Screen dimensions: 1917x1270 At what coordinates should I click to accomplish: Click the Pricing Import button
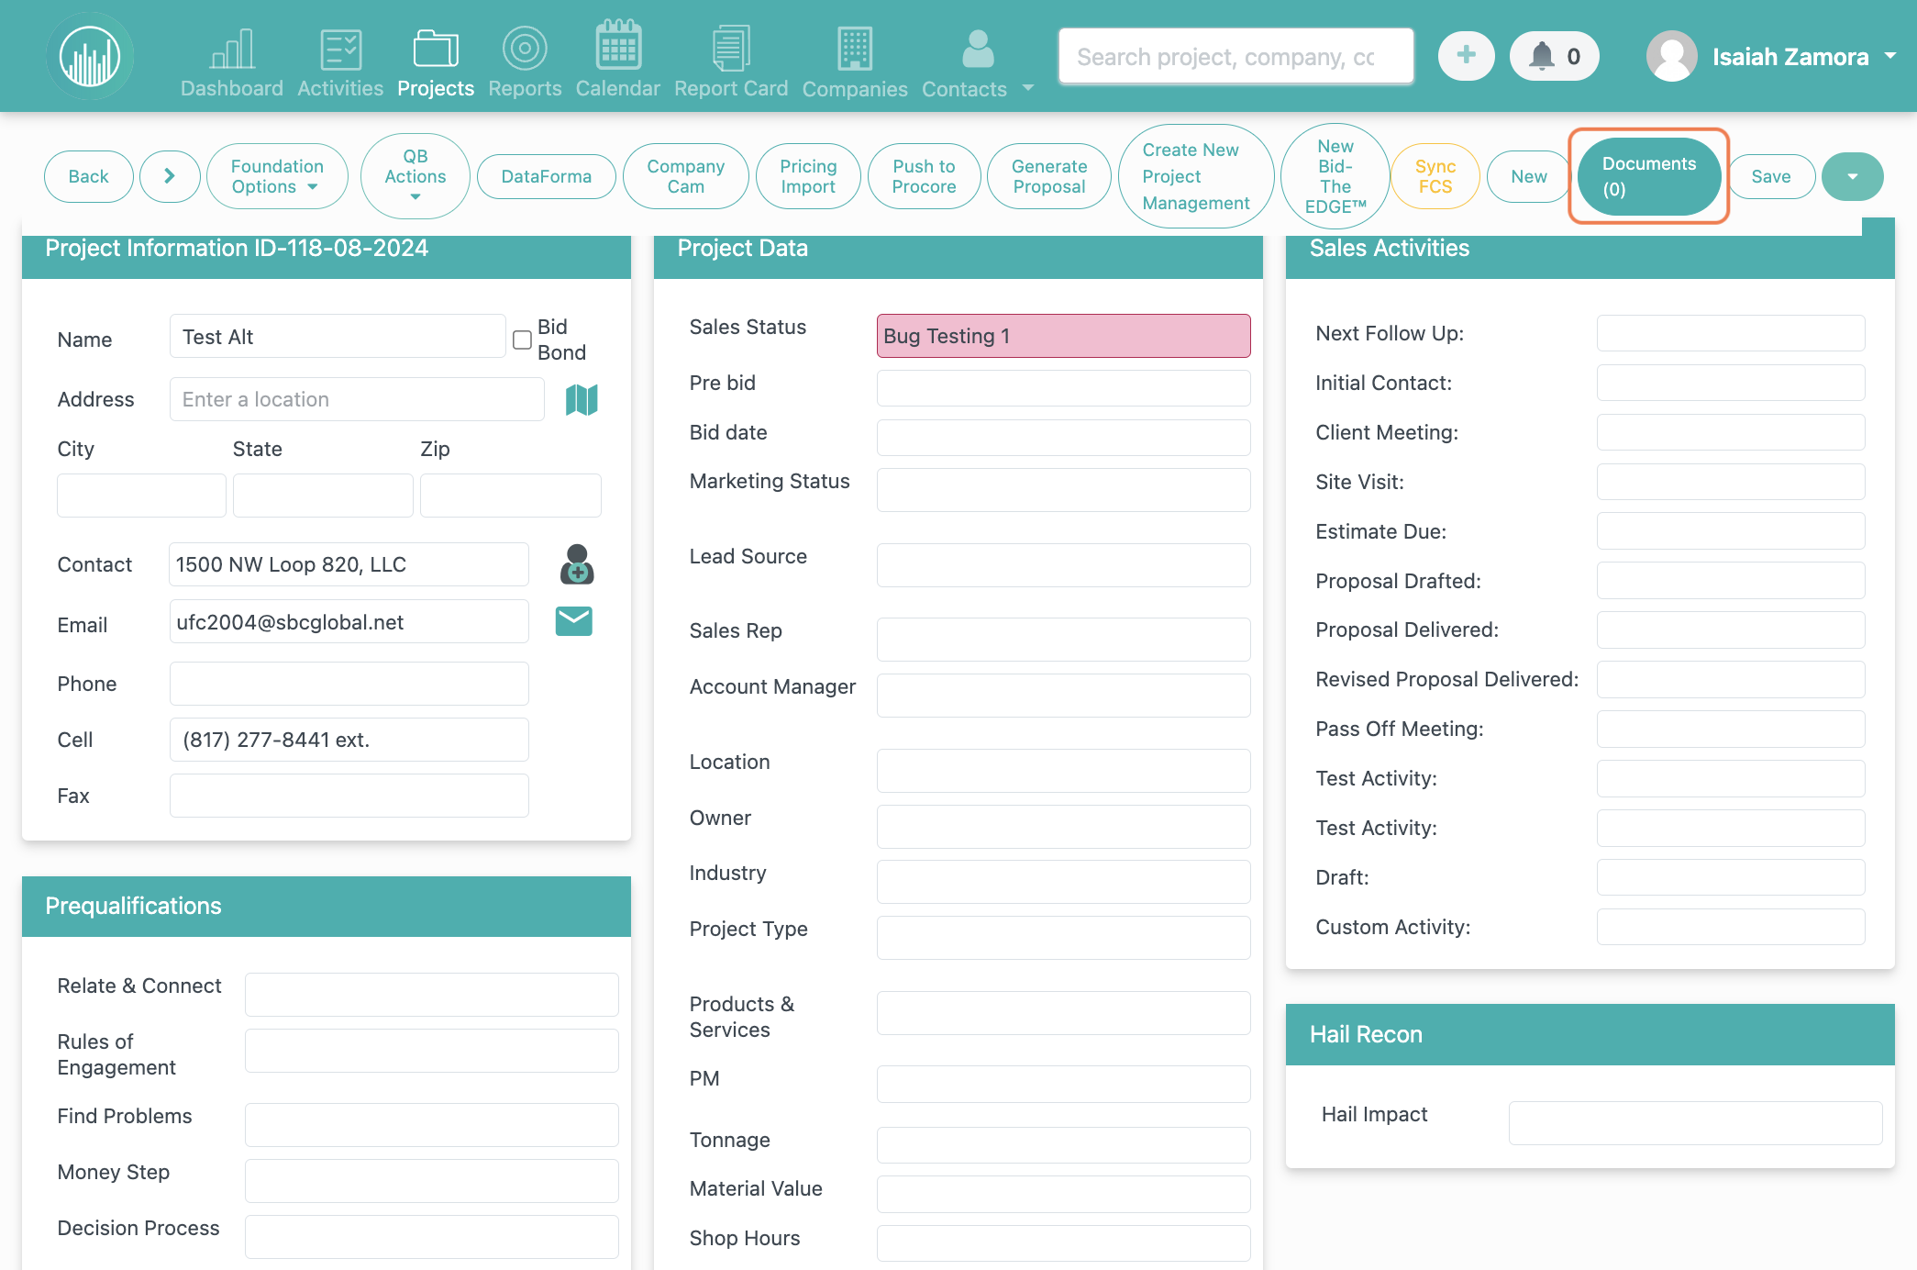point(808,176)
